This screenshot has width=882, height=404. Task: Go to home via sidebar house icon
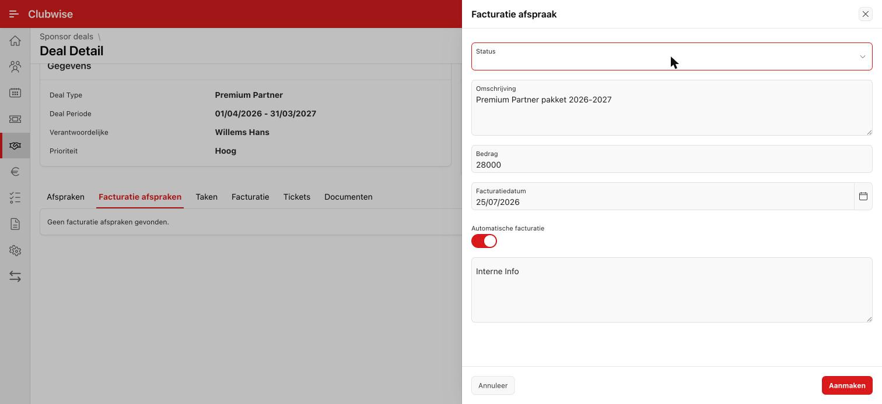[15, 41]
